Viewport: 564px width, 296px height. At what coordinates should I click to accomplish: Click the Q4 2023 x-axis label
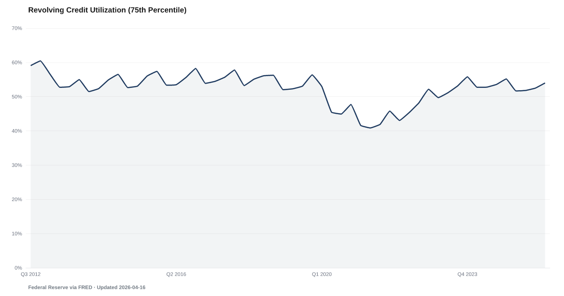(x=468, y=274)
